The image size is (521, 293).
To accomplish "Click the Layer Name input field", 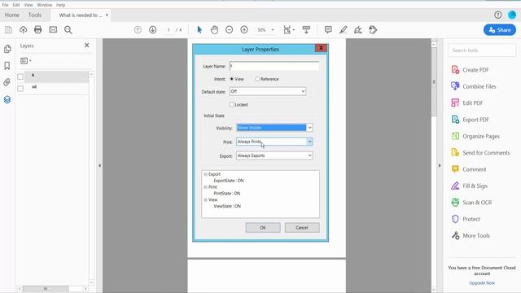I will click(x=274, y=66).
